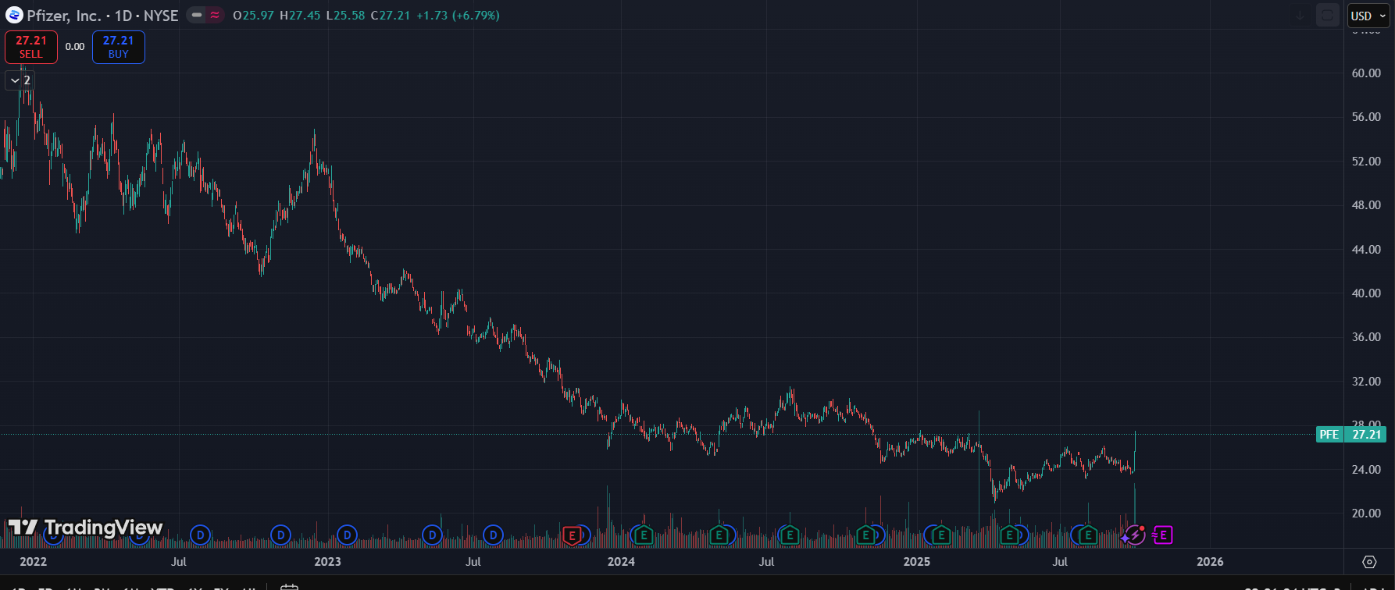Click the green earnings E marker near July 2024
This screenshot has width=1395, height=590.
click(790, 535)
